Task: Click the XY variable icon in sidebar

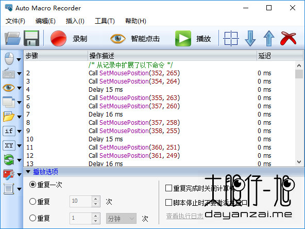Action: point(9,145)
